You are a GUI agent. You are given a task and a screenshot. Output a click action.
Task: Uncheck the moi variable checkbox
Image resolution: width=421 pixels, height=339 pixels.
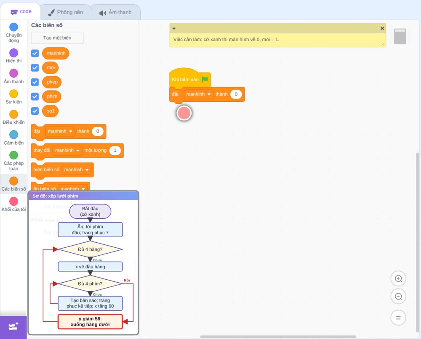coord(35,68)
